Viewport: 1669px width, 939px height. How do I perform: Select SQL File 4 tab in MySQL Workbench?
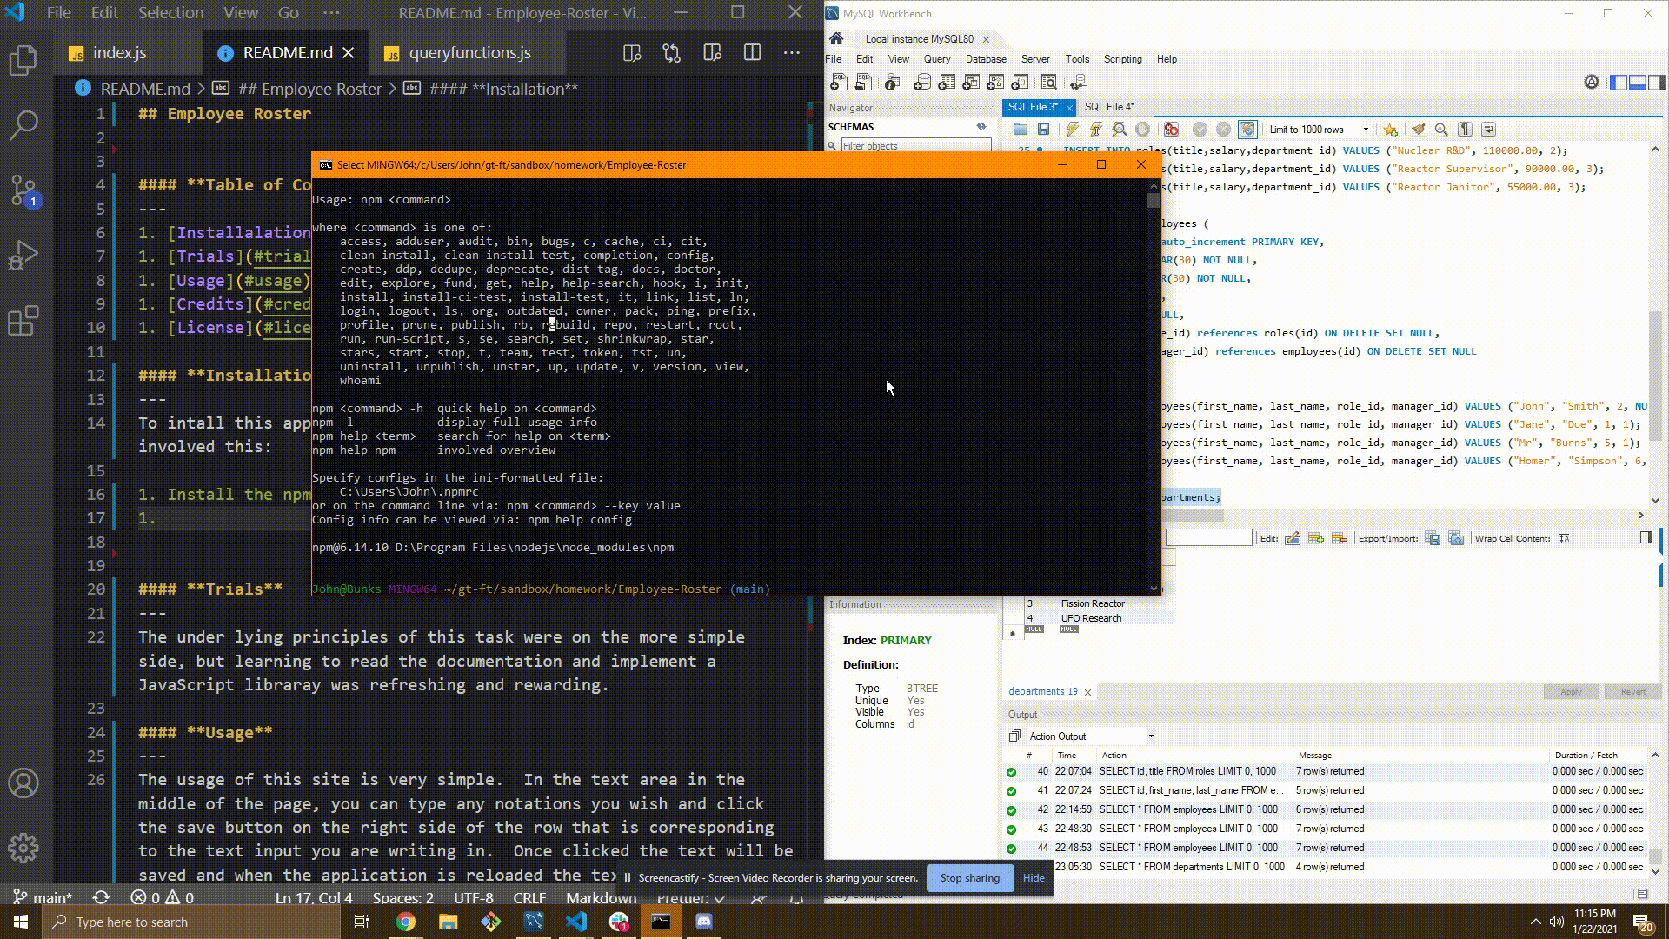click(x=1108, y=107)
